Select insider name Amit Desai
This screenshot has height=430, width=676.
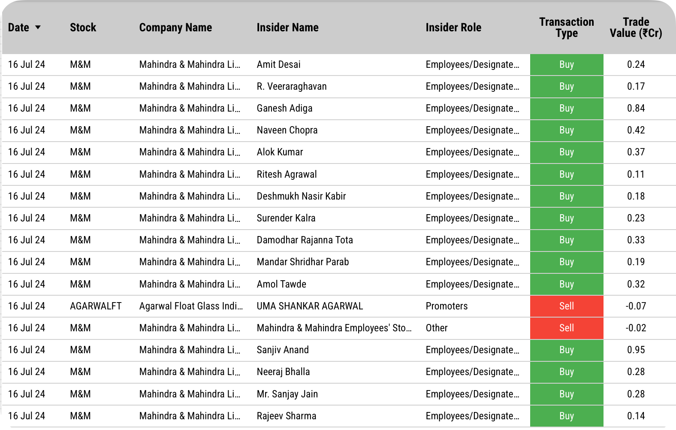(x=278, y=64)
